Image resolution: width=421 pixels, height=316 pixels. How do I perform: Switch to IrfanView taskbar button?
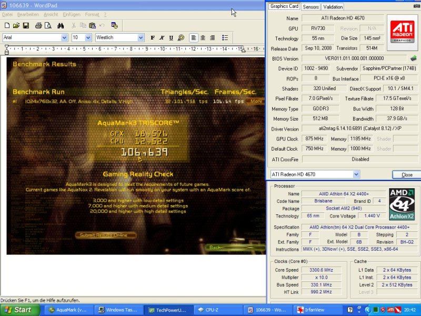[x=318, y=310]
